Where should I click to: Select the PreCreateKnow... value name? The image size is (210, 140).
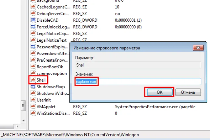[52, 60]
